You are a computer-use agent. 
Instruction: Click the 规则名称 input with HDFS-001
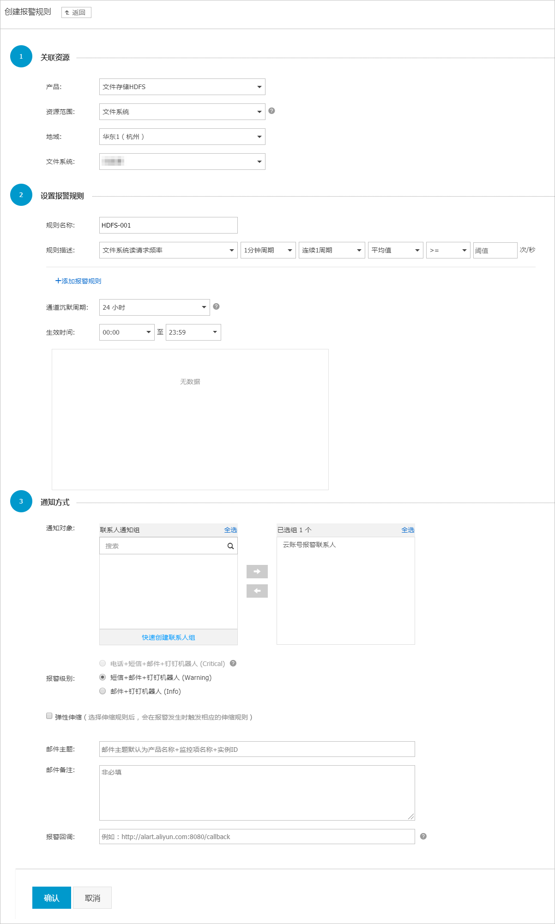coord(169,225)
